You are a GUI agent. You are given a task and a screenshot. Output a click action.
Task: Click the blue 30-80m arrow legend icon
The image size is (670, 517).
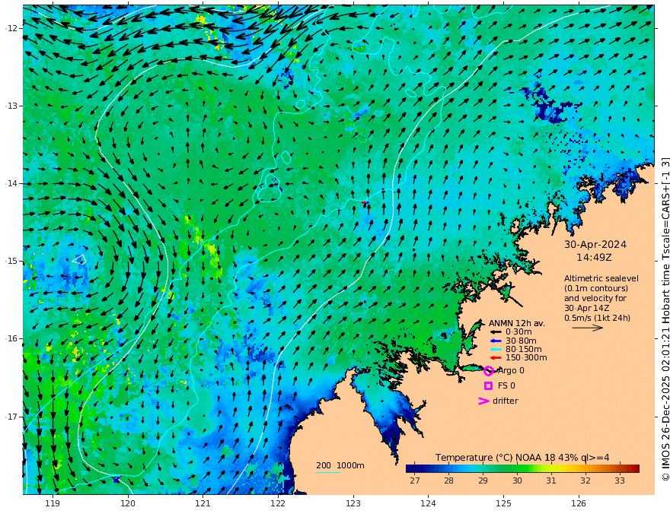point(495,341)
